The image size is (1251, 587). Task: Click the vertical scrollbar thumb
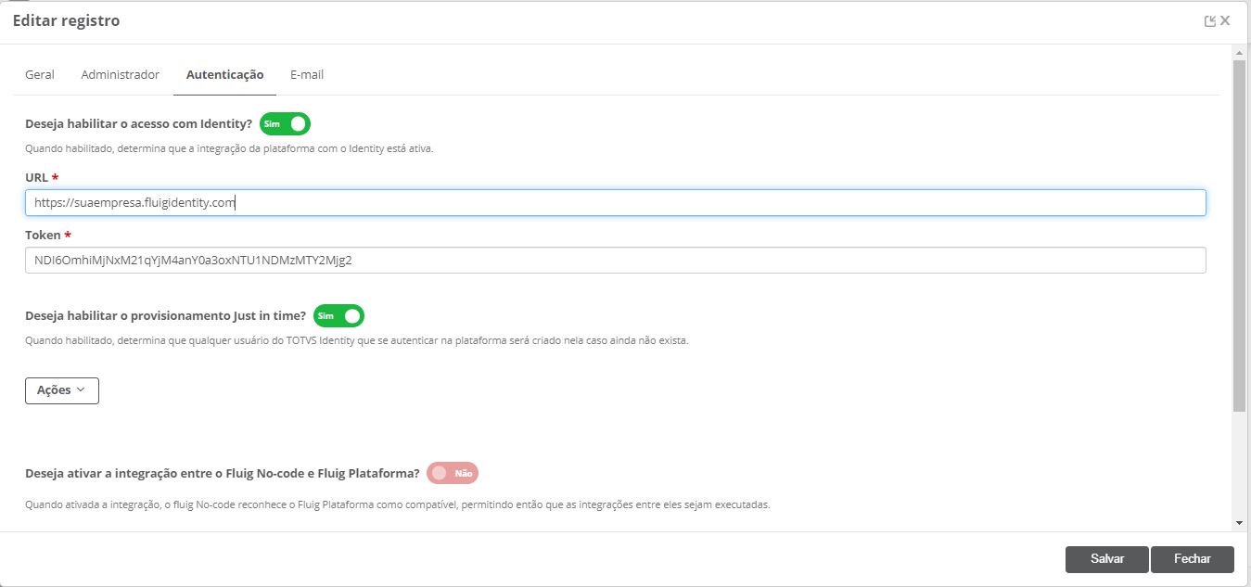pyautogui.click(x=1239, y=236)
